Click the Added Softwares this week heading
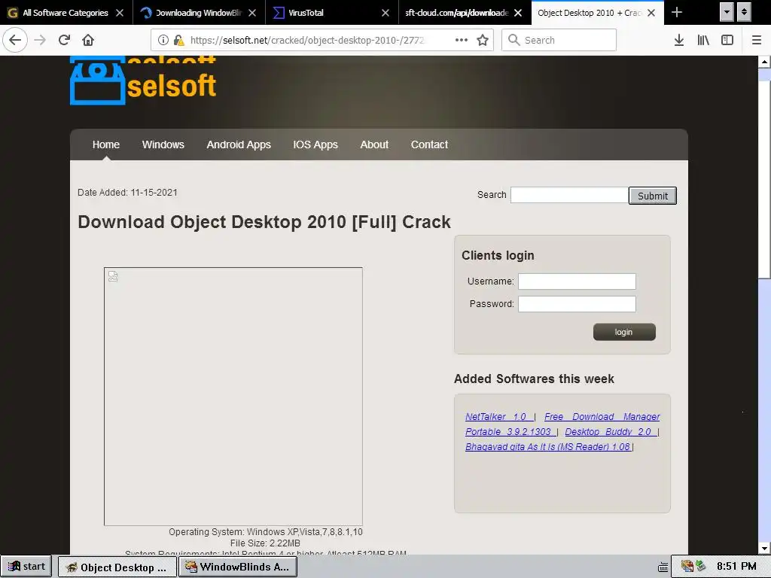The image size is (771, 578). 534,379
